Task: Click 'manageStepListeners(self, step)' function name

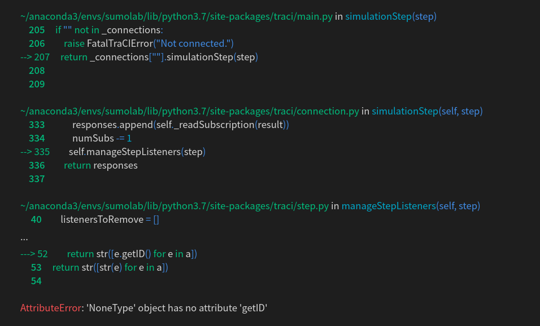Action: (411, 206)
